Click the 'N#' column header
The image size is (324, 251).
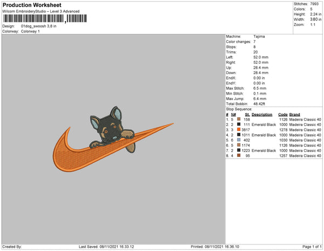pyautogui.click(x=233, y=115)
